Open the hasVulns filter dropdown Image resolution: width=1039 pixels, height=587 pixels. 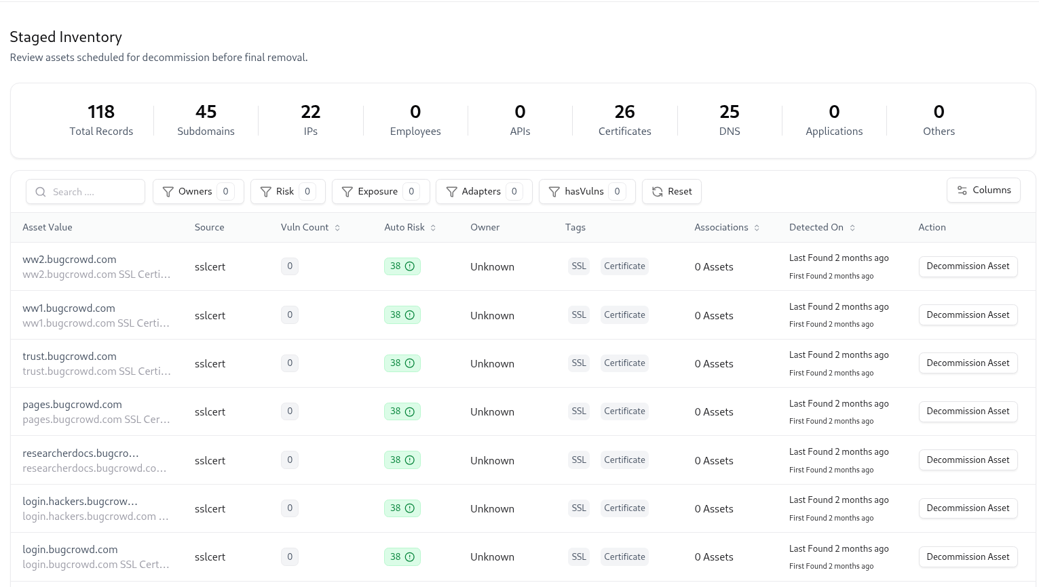tap(587, 192)
